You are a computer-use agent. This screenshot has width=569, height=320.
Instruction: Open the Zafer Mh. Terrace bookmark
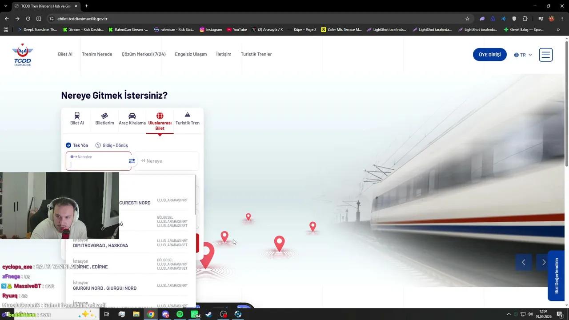(x=341, y=30)
